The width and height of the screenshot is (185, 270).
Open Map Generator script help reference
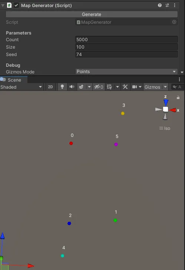(x=160, y=5)
